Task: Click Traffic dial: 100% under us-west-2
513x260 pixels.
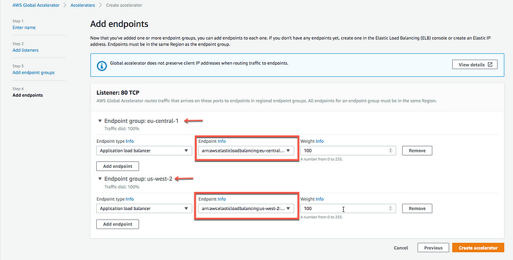Action: point(122,187)
